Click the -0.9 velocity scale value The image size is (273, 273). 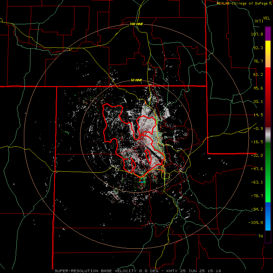(258, 129)
